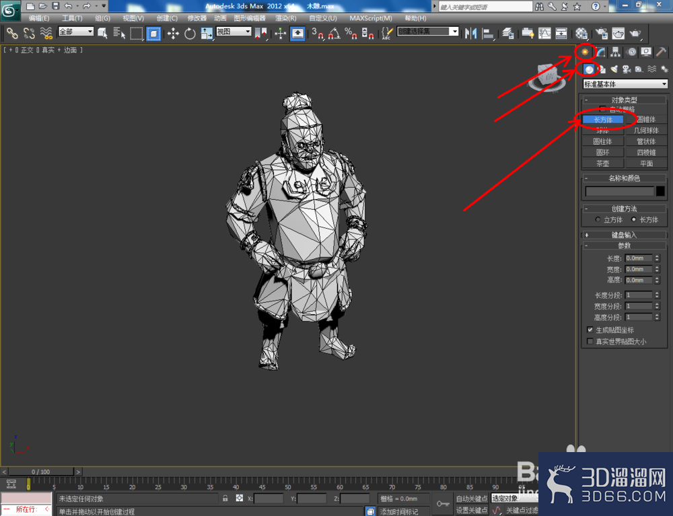The image size is (673, 516).
Task: Click the Render Production teapot icon
Action: (635, 33)
